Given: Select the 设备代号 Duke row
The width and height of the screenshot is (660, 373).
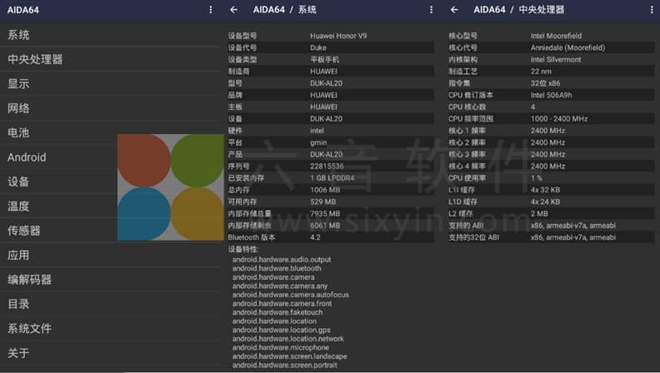Looking at the screenshot, I should [x=331, y=47].
